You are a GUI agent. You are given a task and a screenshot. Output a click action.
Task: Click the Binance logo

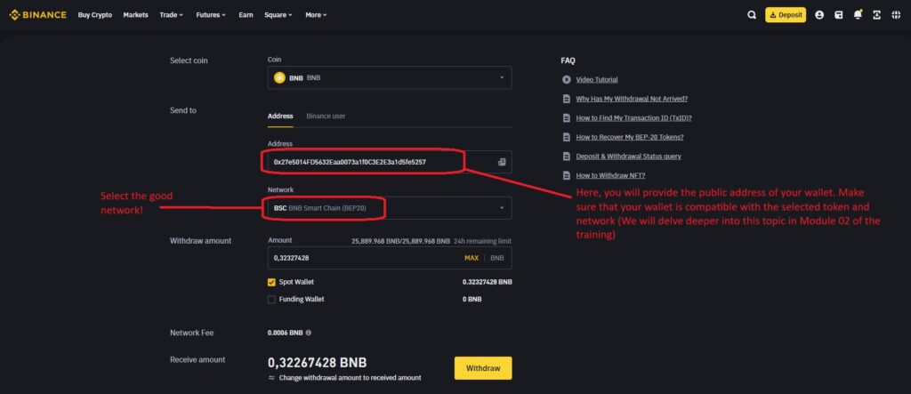coord(37,15)
